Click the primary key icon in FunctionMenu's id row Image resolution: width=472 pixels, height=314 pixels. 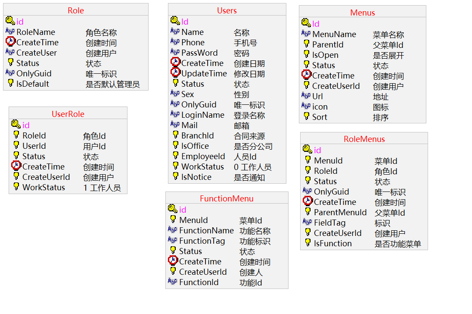[171, 209]
